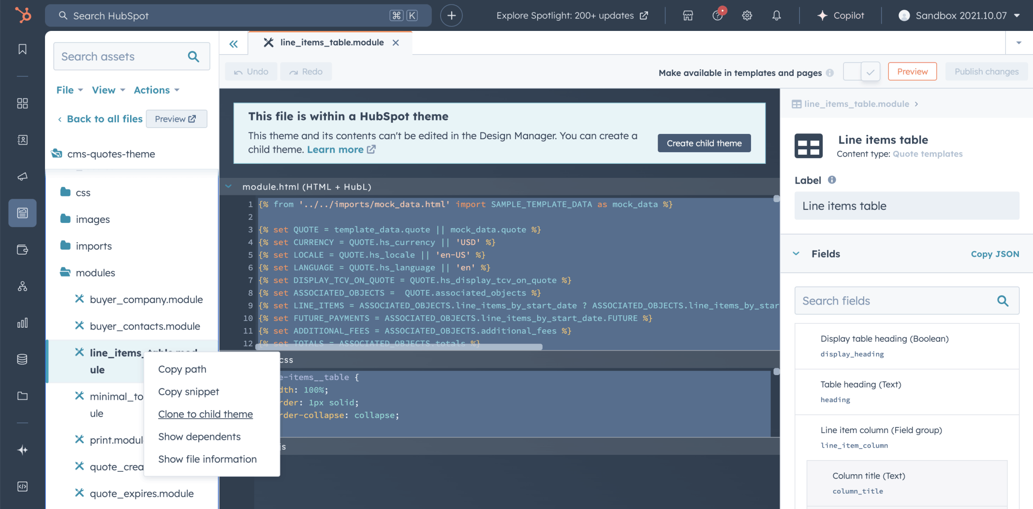Viewport: 1033px width, 509px height.
Task: Open the Development code icon in sidebar
Action: [x=22, y=486]
